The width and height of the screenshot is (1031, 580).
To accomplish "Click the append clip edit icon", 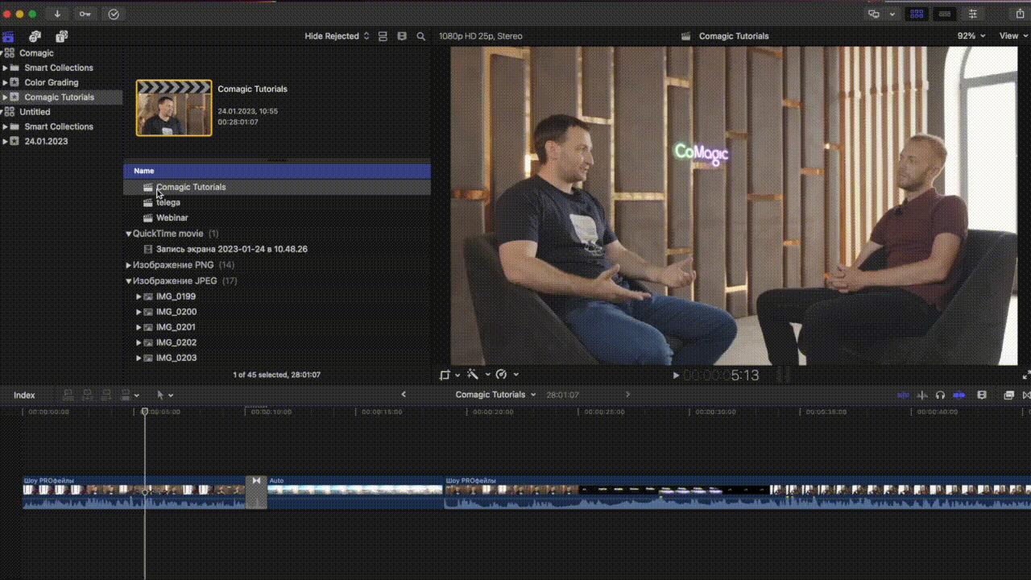I will [x=106, y=395].
